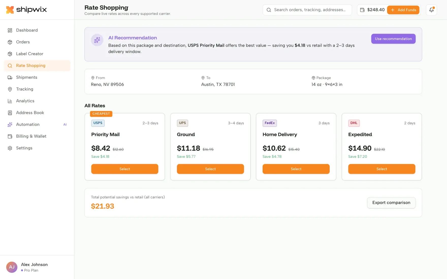Click the AJ user avatar

(x=12, y=267)
